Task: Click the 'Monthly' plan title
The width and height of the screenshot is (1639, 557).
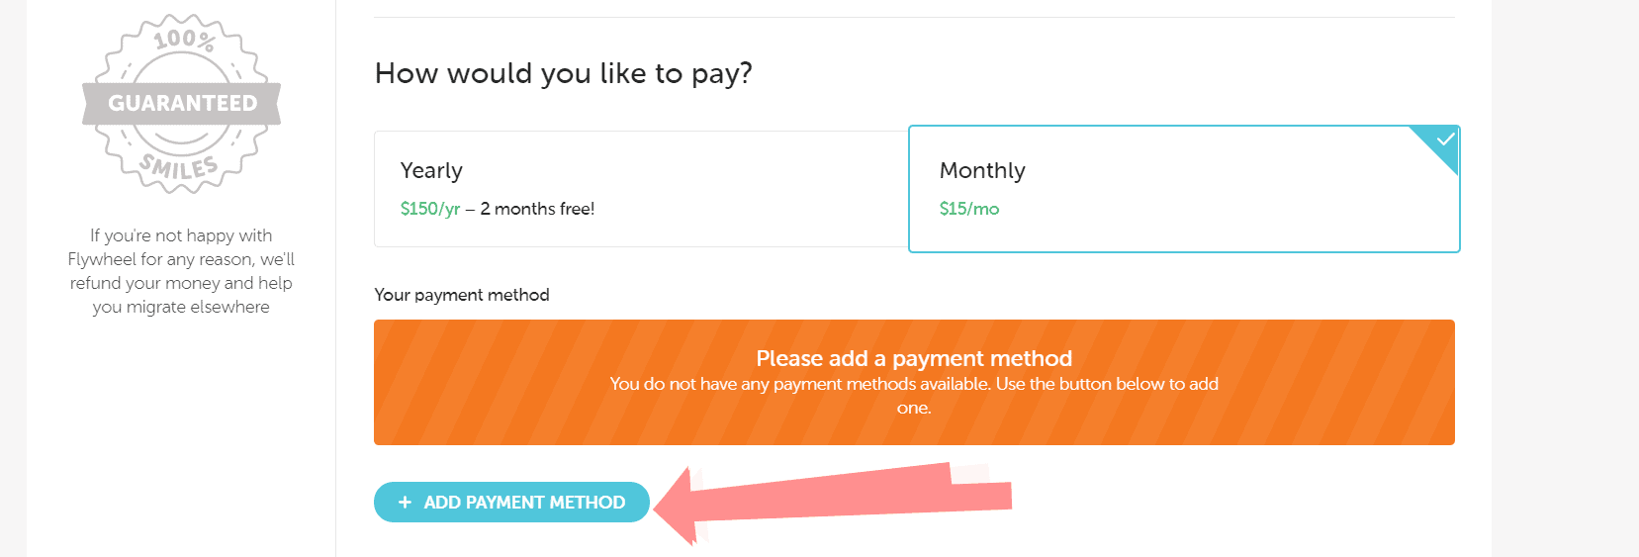Action: pos(982,171)
